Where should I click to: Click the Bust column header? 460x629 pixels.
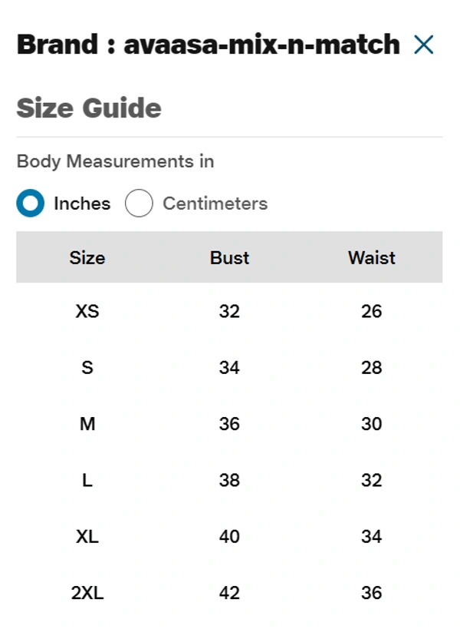229,257
